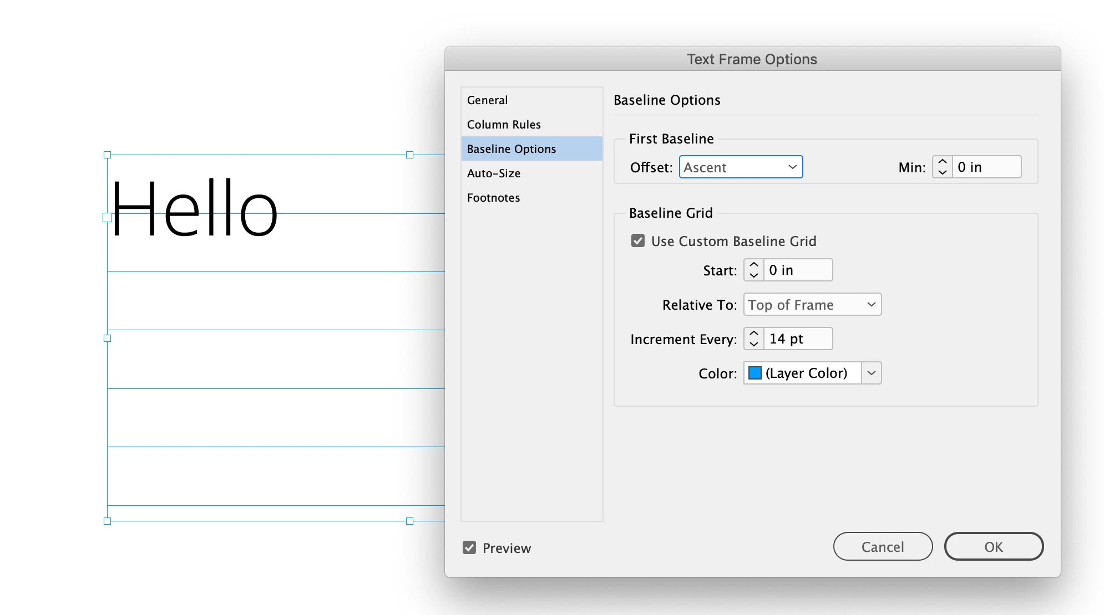Screen dimensions: 1104x615
Task: Confirm with the OK button
Action: tap(993, 547)
